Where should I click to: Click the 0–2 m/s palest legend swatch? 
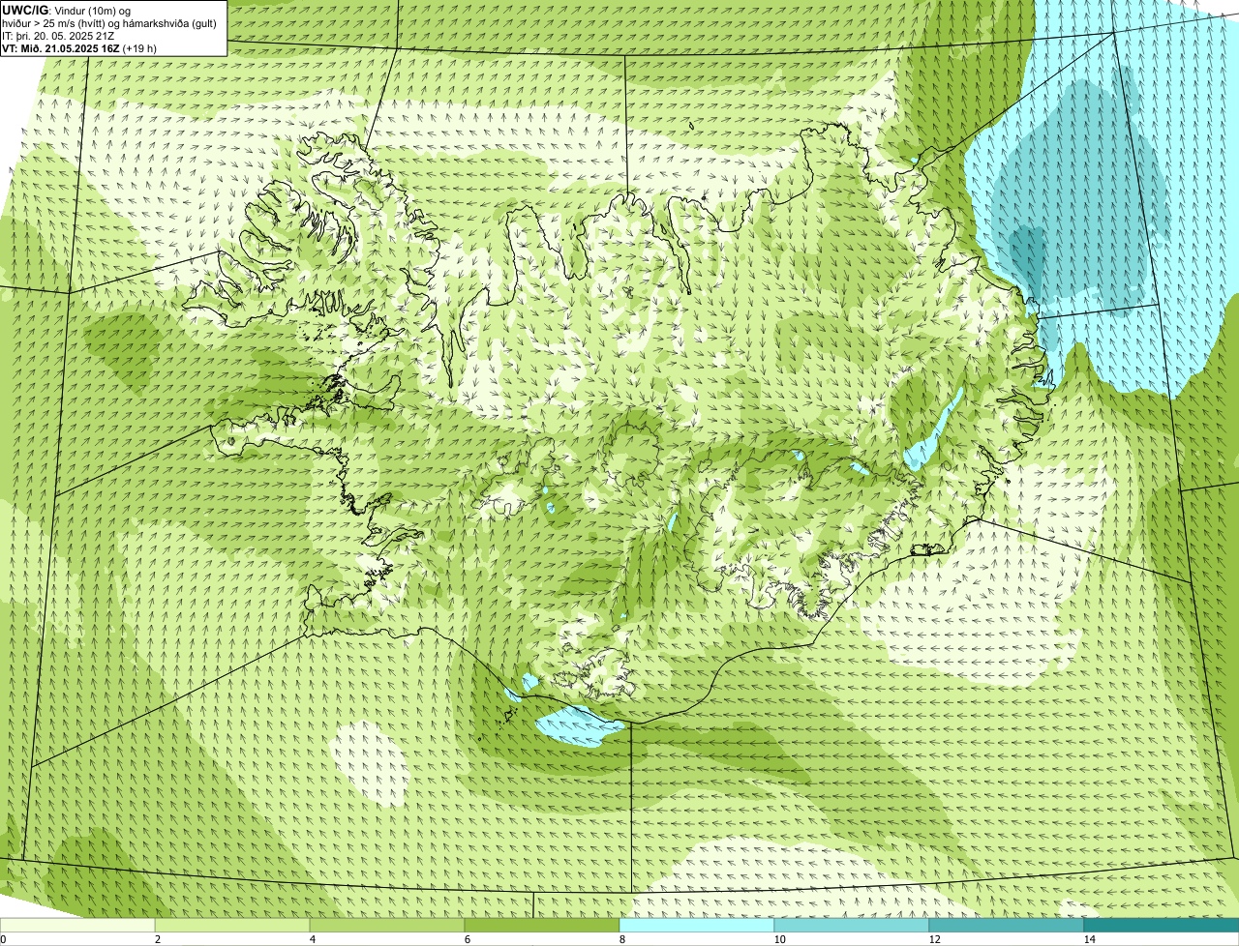pyautogui.click(x=77, y=925)
